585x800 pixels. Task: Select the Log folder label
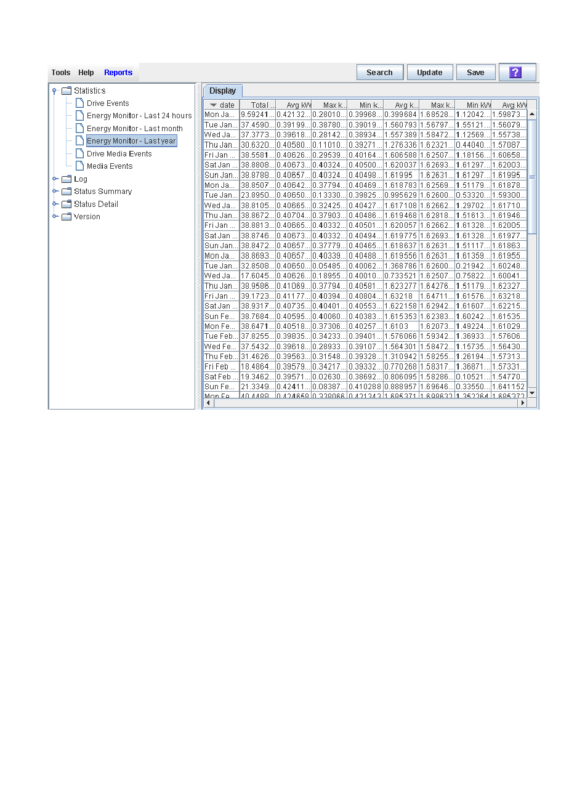(x=81, y=179)
